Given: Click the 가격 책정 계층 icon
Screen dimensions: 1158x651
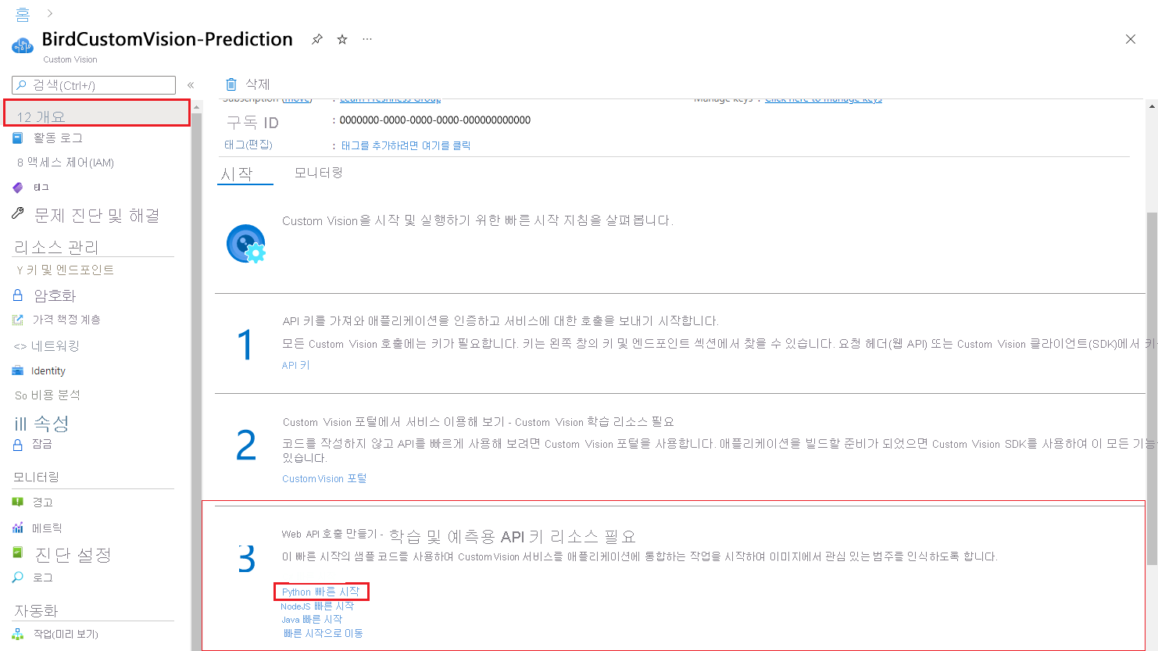Looking at the screenshot, I should [x=18, y=320].
